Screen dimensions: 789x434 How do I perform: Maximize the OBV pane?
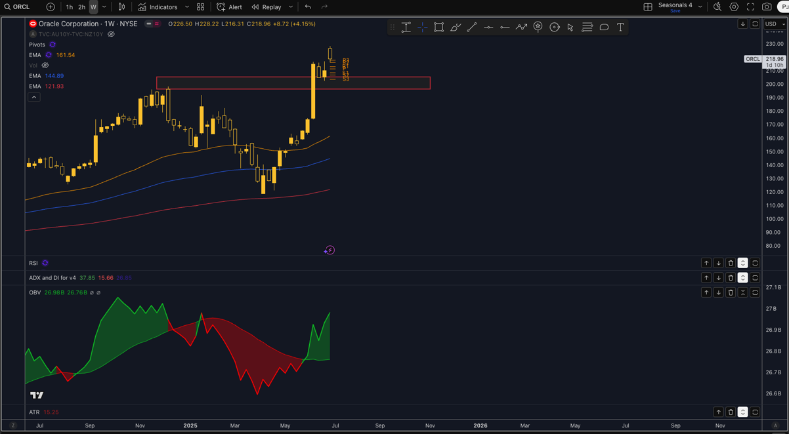755,292
